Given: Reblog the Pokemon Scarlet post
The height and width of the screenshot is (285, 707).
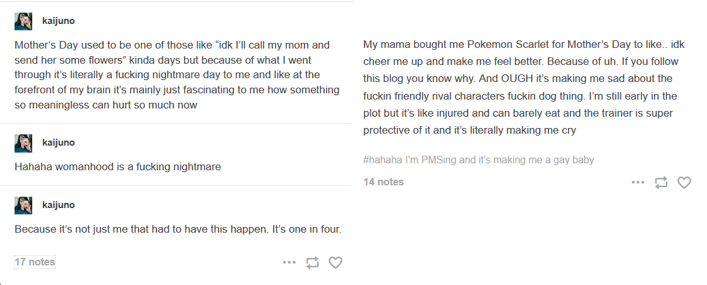Looking at the screenshot, I should tap(662, 182).
